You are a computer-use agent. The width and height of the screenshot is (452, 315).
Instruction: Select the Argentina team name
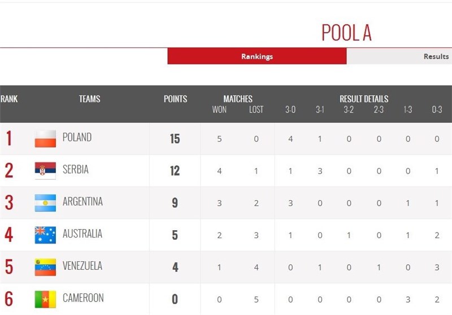[x=82, y=202]
